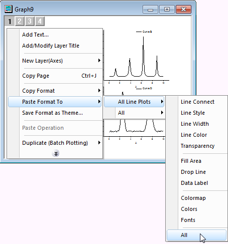228x244 pixels.
Task: Select layer 3 icon
Action: 30,21
